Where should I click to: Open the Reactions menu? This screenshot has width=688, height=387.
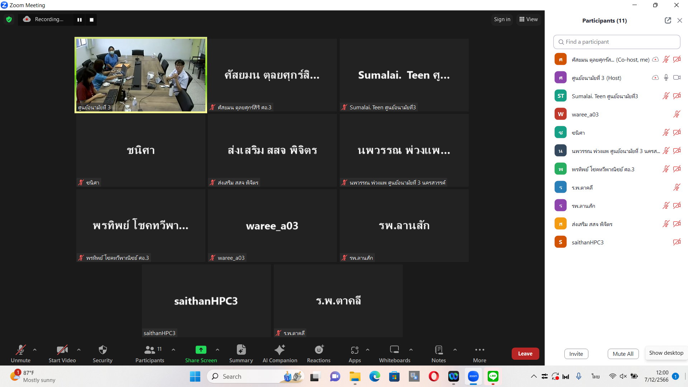pos(319,353)
